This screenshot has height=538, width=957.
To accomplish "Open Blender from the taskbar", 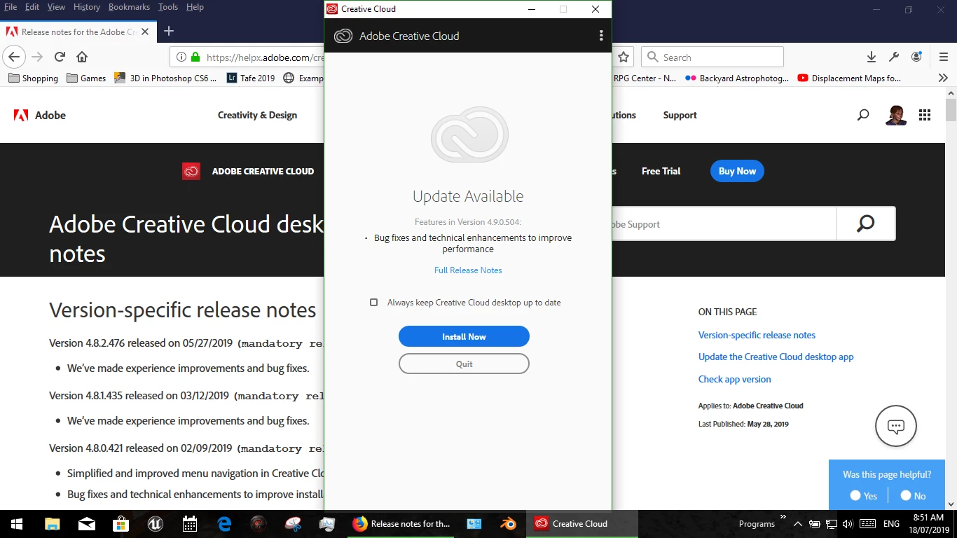I will click(x=509, y=523).
